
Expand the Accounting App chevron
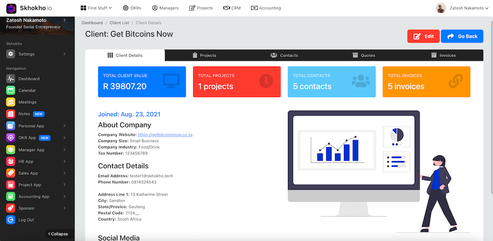pyautogui.click(x=64, y=197)
